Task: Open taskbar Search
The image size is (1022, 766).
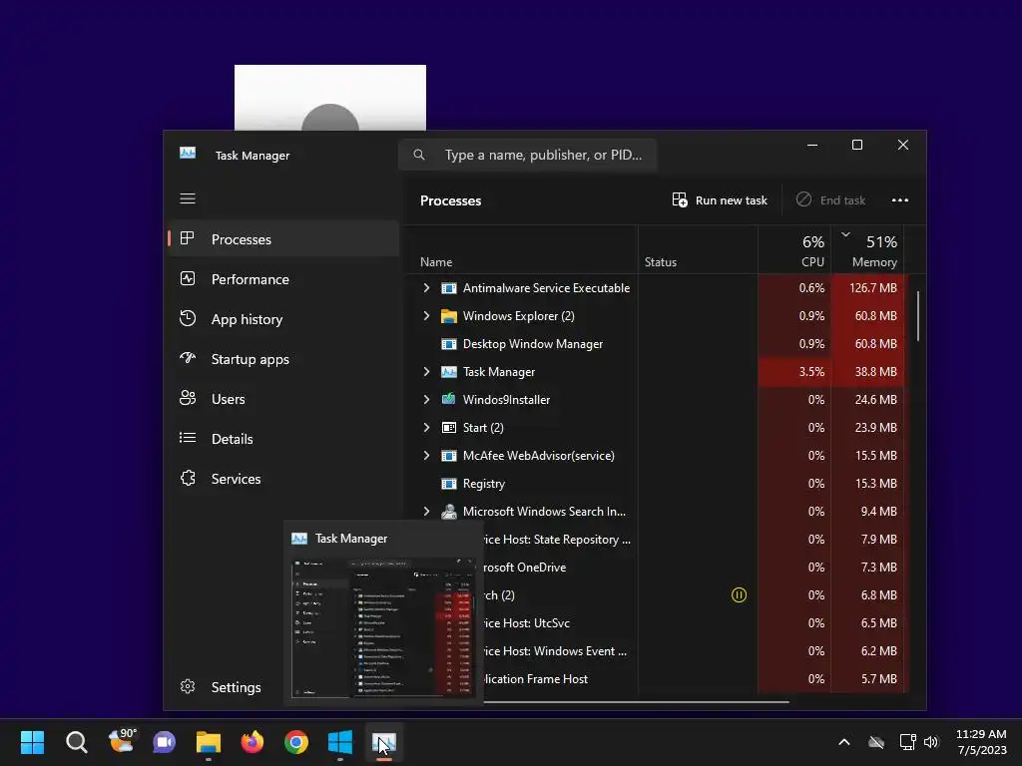Action: tap(76, 742)
